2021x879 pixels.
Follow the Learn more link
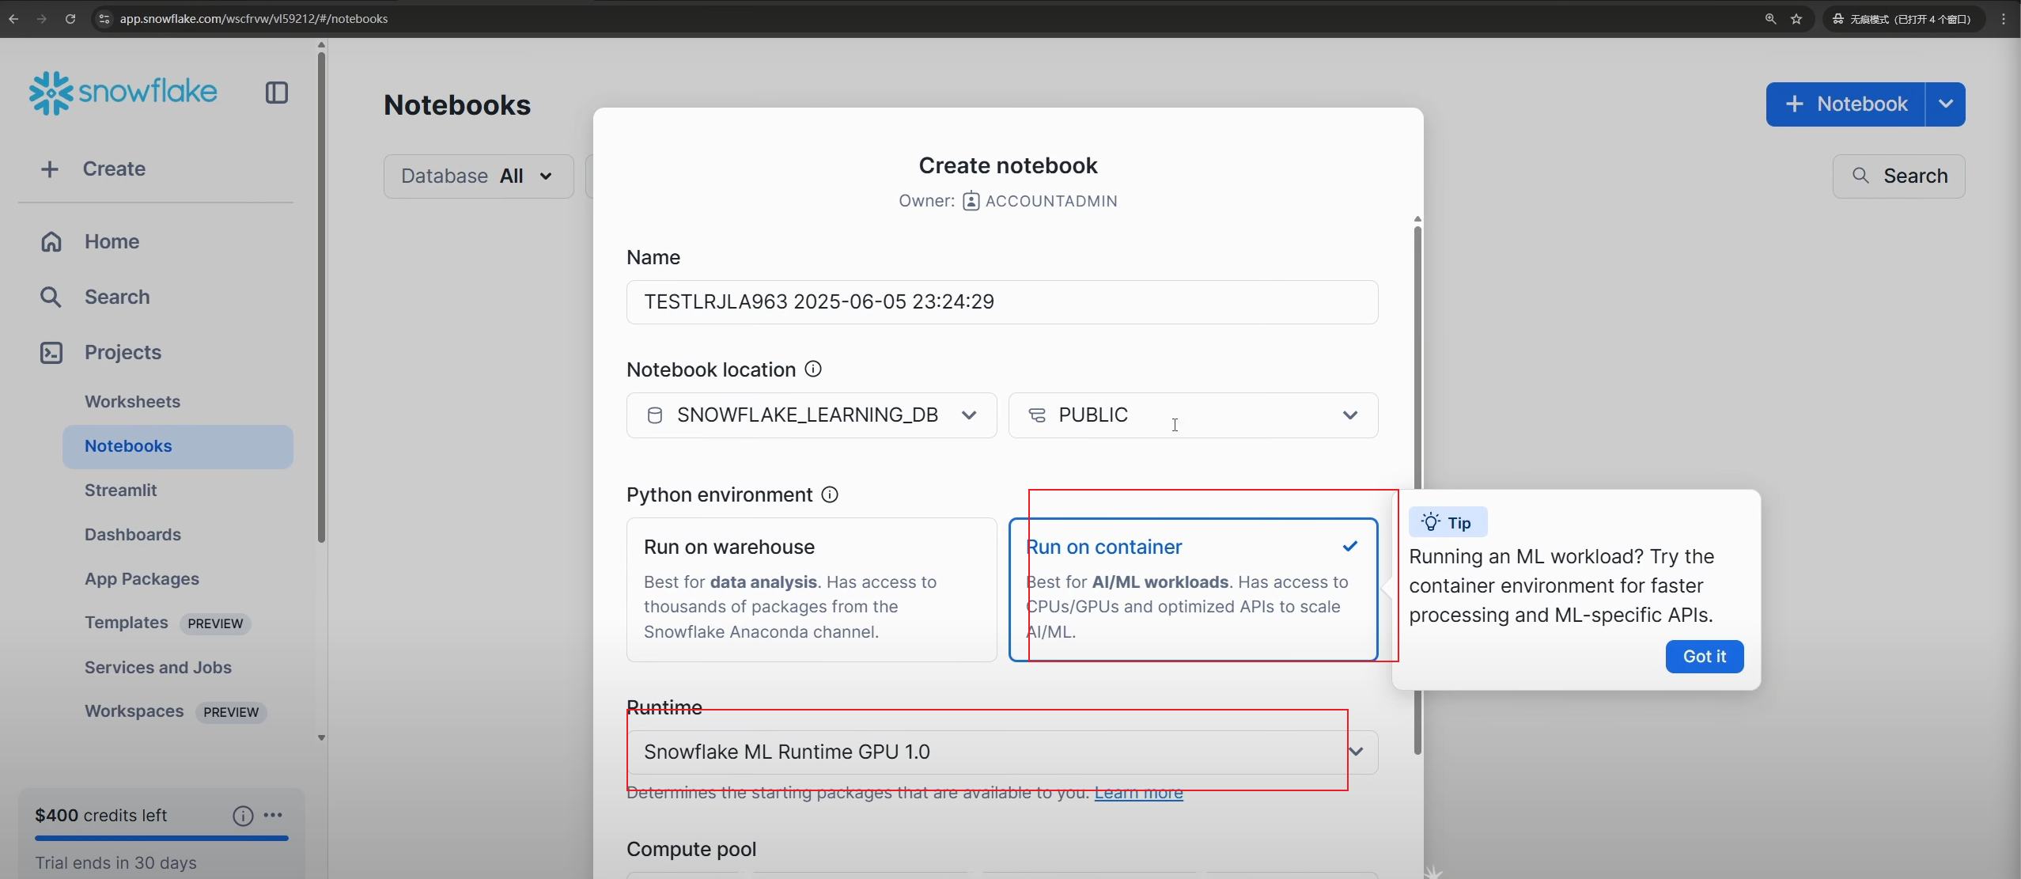(x=1139, y=793)
